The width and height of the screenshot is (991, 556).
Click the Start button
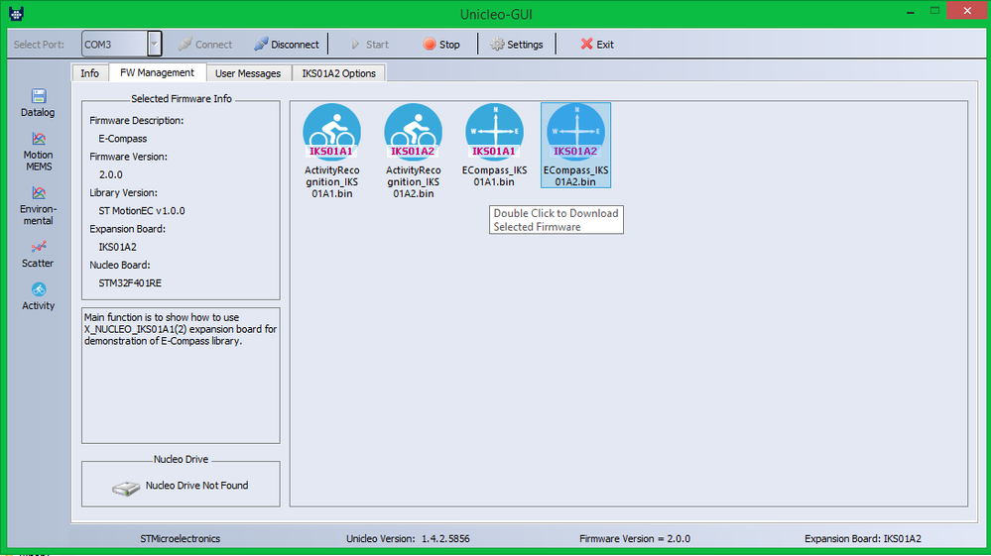(369, 45)
